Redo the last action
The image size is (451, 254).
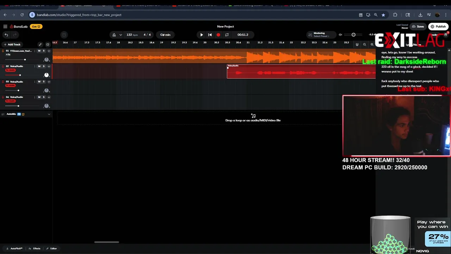(15, 35)
